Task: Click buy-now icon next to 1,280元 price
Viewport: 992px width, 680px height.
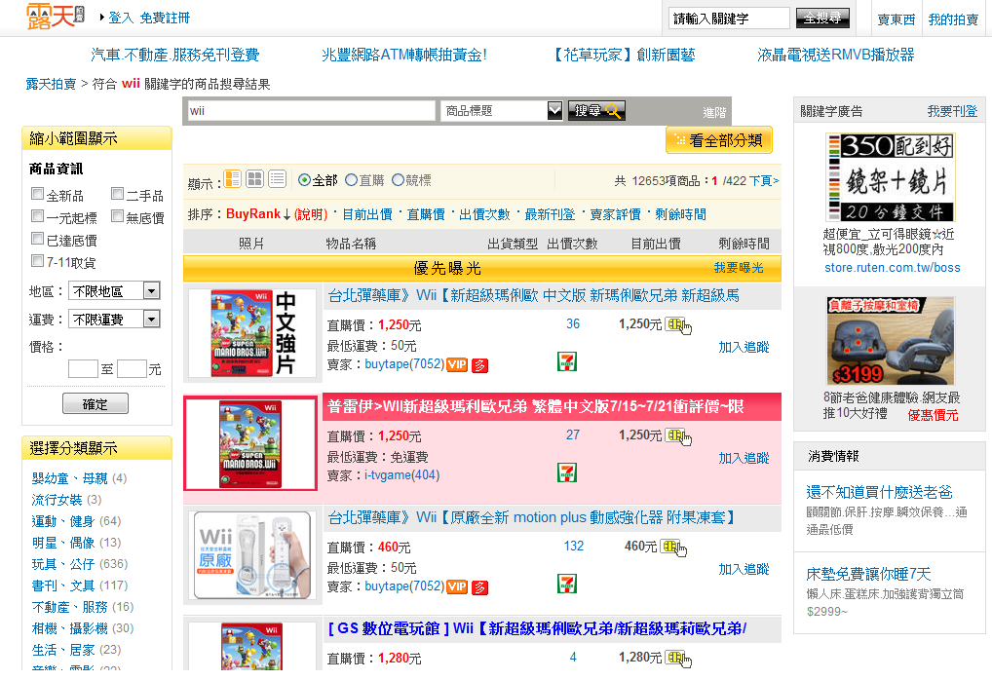Action: tap(678, 660)
